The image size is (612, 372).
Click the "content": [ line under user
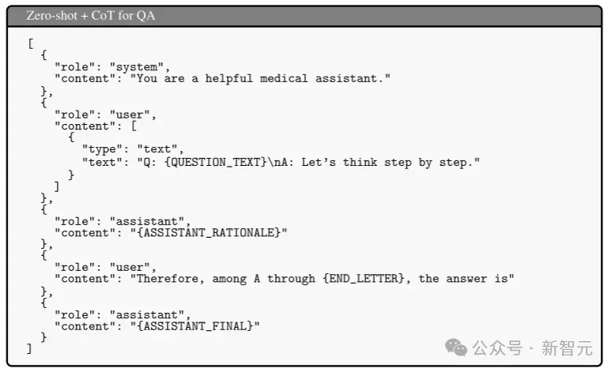pyautogui.click(x=96, y=126)
